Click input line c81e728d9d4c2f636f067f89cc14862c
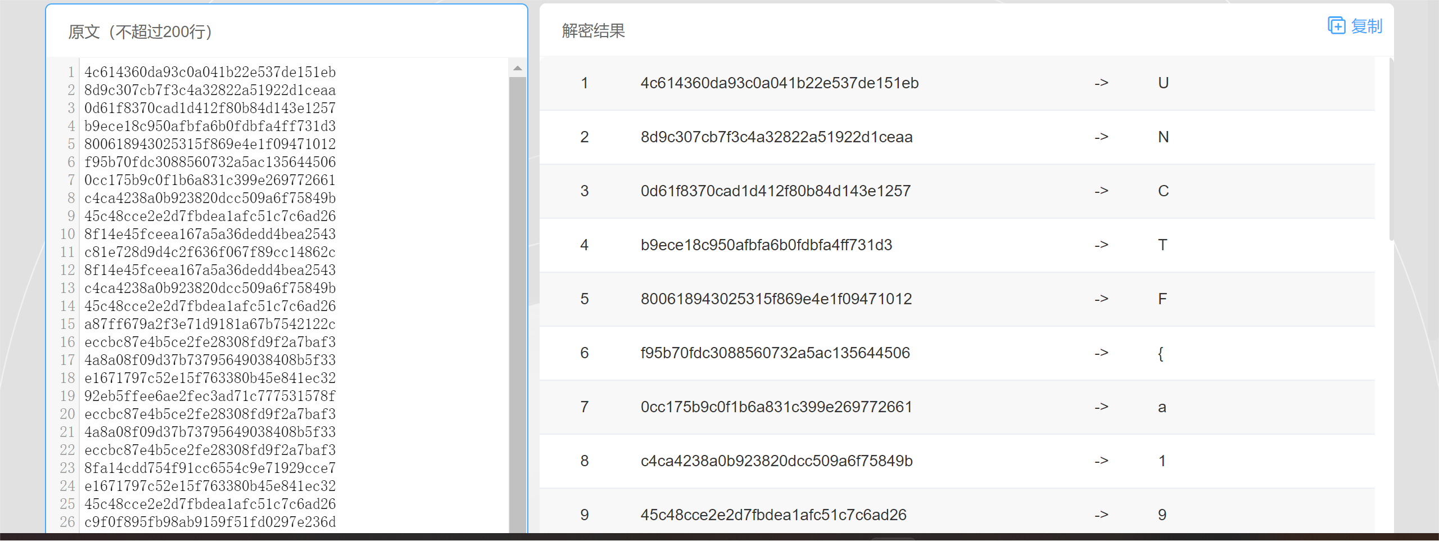This screenshot has width=1439, height=541. pos(210,252)
